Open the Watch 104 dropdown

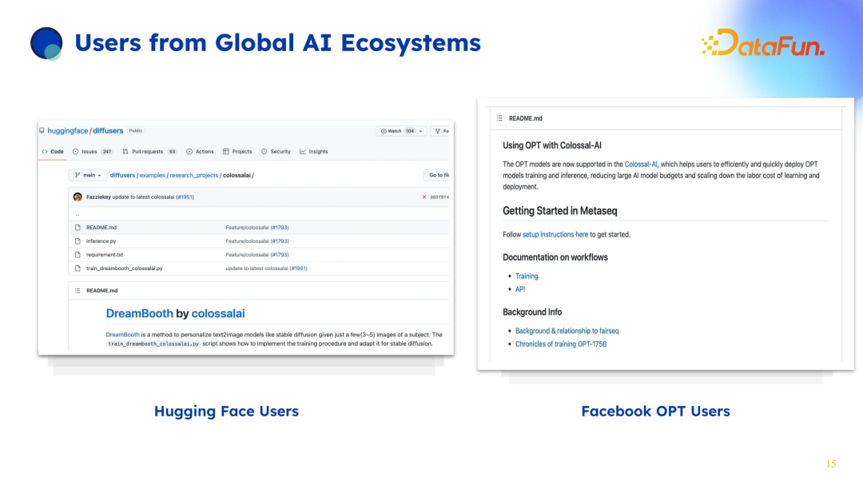pyautogui.click(x=402, y=131)
